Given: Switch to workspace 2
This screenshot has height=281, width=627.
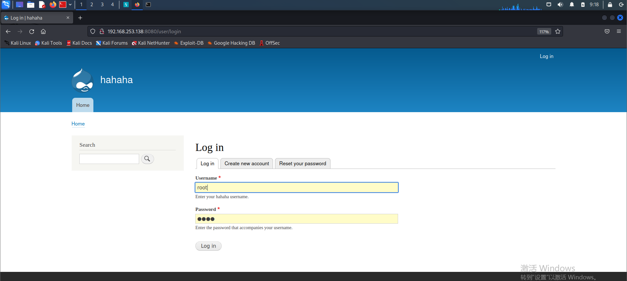Looking at the screenshot, I should coord(92,5).
